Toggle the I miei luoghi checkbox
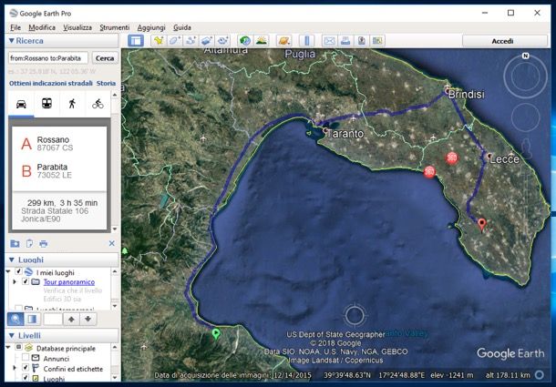The height and width of the screenshot is (387, 556). [x=18, y=271]
